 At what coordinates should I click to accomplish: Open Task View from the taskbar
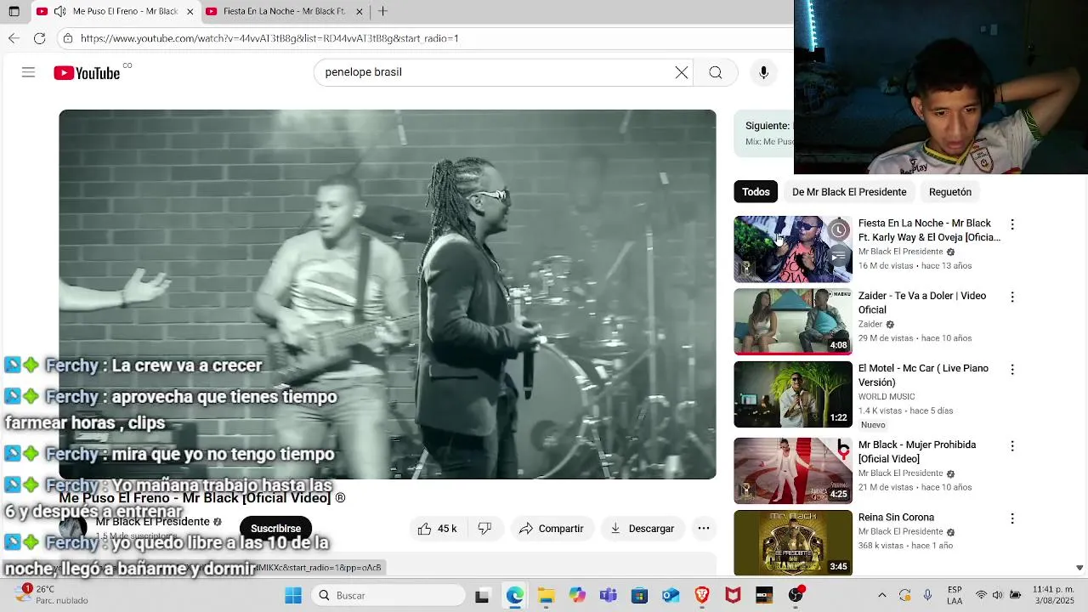click(482, 596)
